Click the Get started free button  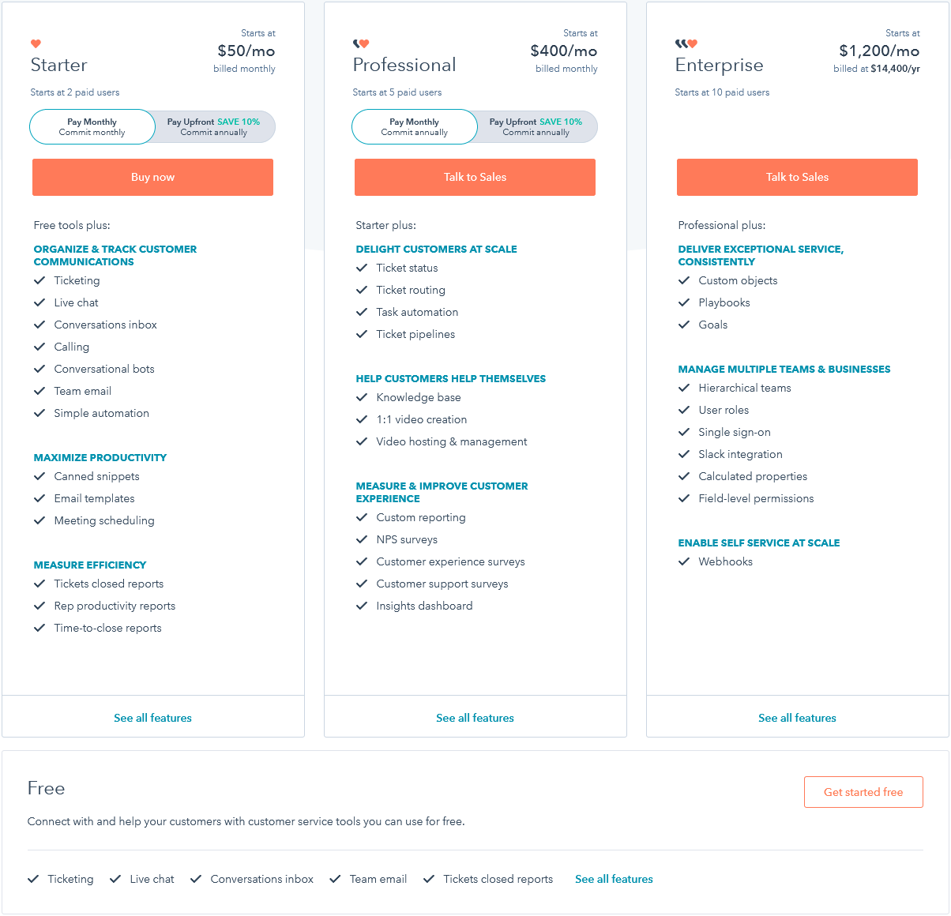click(863, 792)
